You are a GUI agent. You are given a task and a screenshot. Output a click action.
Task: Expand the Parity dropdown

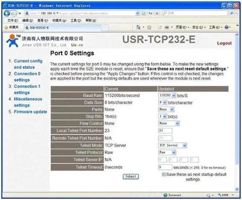[x=166, y=109]
